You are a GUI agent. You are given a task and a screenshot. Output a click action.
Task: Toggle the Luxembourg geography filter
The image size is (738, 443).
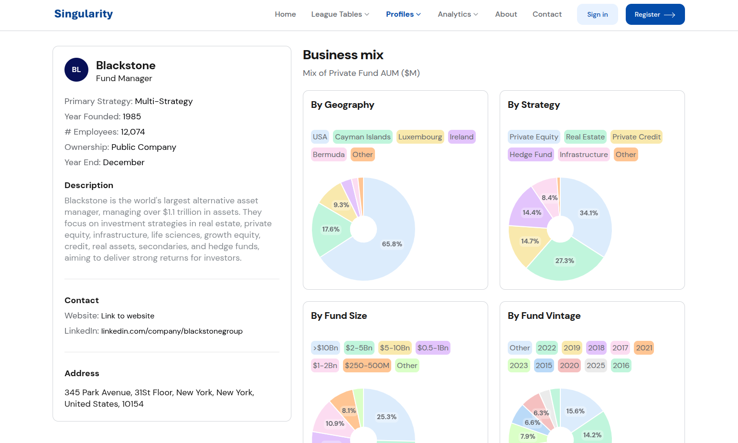pos(420,137)
